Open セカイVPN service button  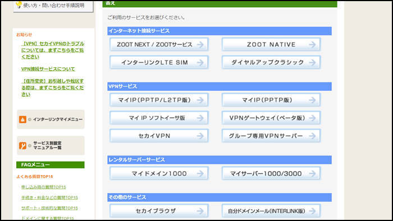click(x=159, y=136)
